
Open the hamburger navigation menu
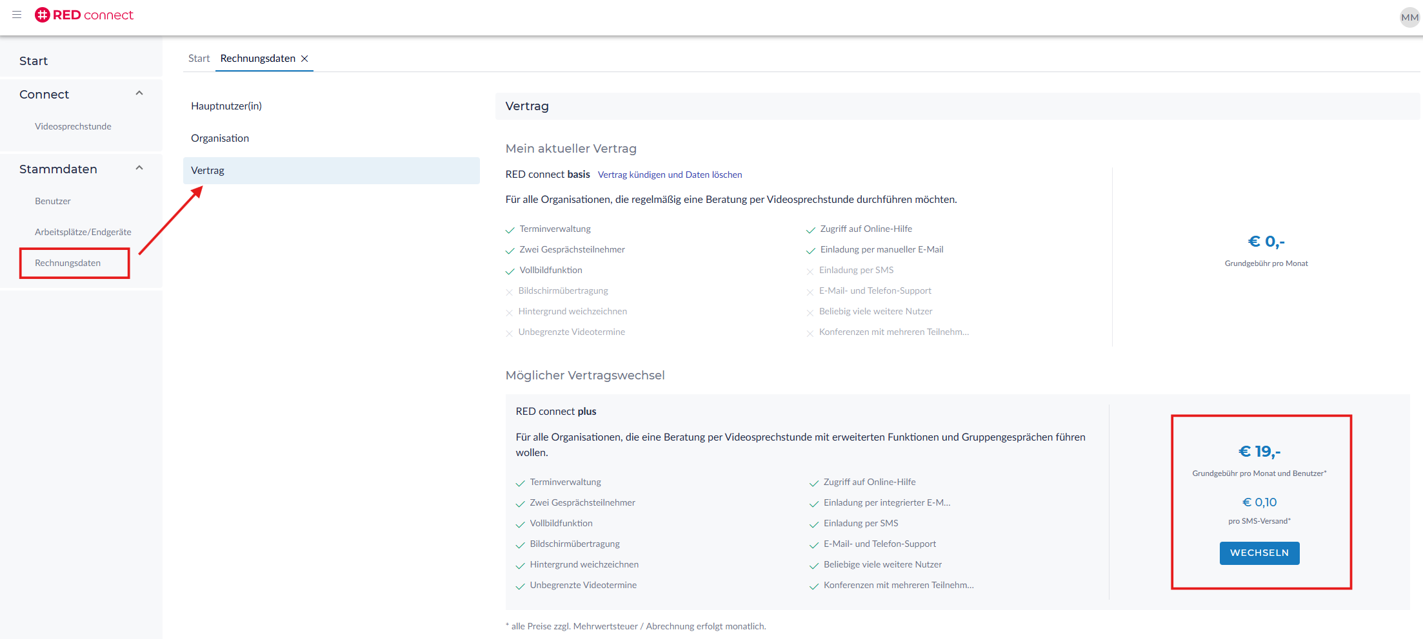17,15
